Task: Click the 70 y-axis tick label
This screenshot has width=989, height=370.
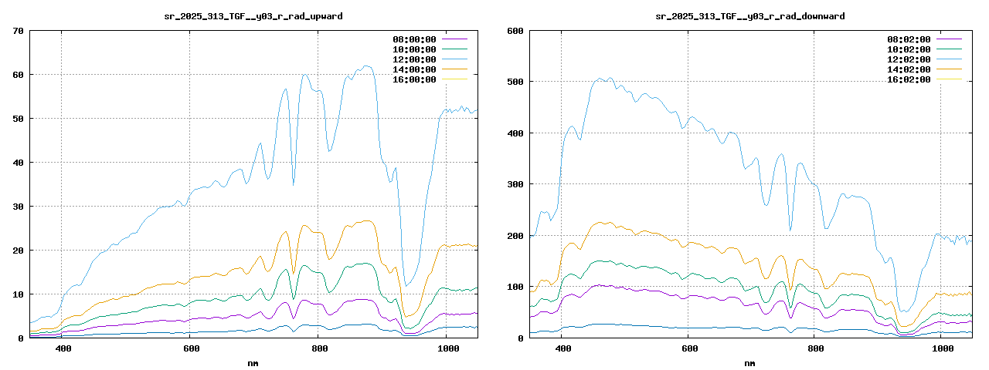Action: tap(19, 31)
